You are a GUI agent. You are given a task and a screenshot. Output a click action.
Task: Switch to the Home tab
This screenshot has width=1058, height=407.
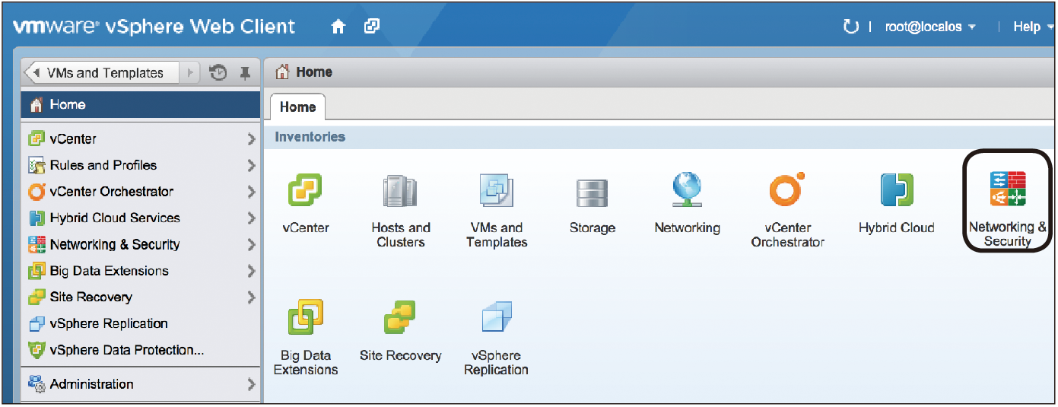[297, 107]
